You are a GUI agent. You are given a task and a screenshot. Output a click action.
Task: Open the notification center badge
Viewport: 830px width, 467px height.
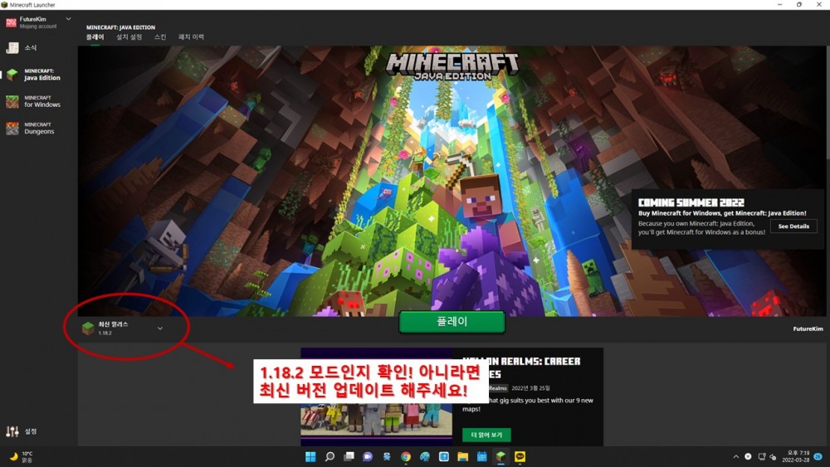pos(818,456)
